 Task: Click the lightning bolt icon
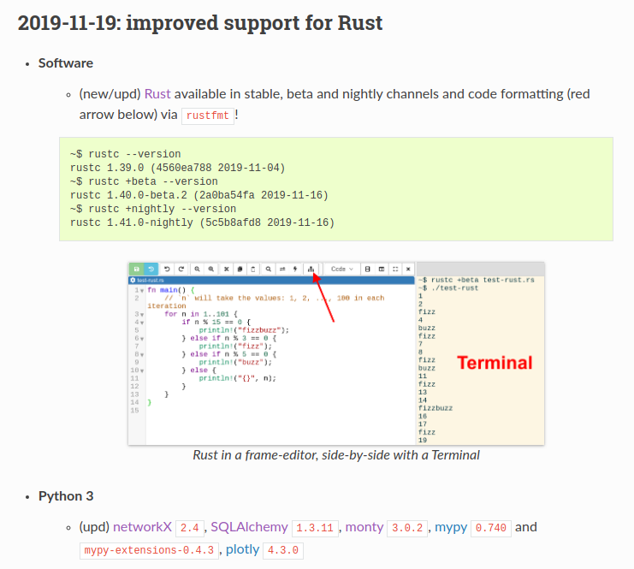[x=295, y=269]
